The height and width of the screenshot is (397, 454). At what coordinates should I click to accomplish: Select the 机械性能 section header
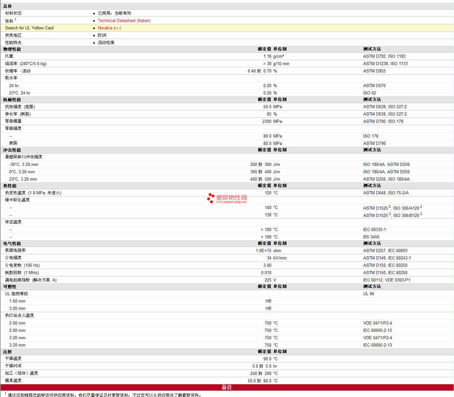click(x=12, y=100)
